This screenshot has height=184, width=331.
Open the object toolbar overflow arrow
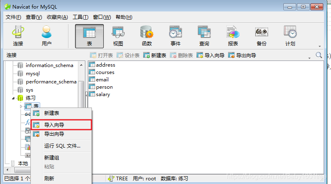310,58
